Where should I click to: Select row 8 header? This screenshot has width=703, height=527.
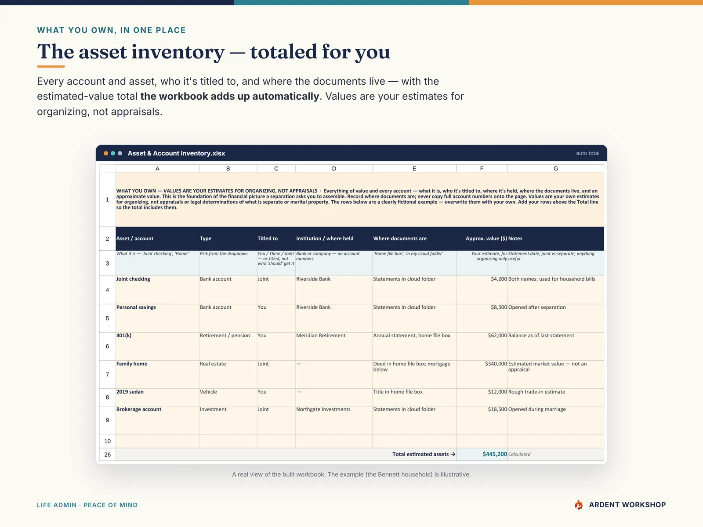[x=107, y=397]
